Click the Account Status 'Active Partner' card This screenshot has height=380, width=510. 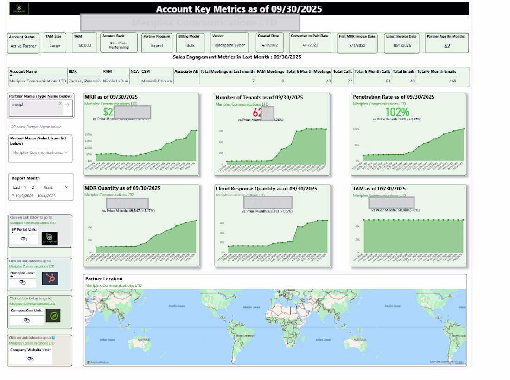23,43
